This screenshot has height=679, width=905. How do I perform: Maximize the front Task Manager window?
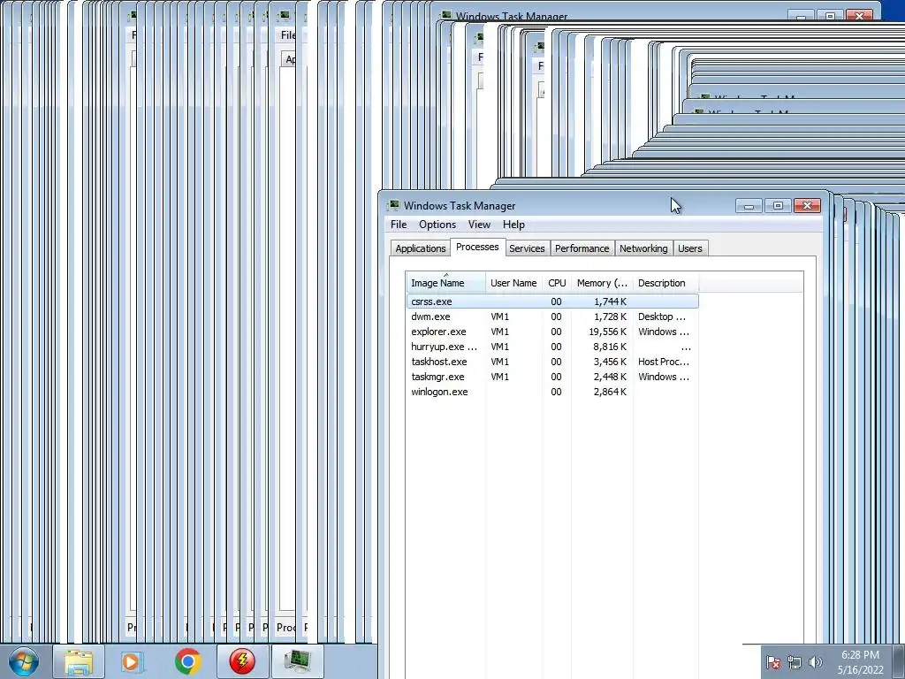(x=778, y=205)
